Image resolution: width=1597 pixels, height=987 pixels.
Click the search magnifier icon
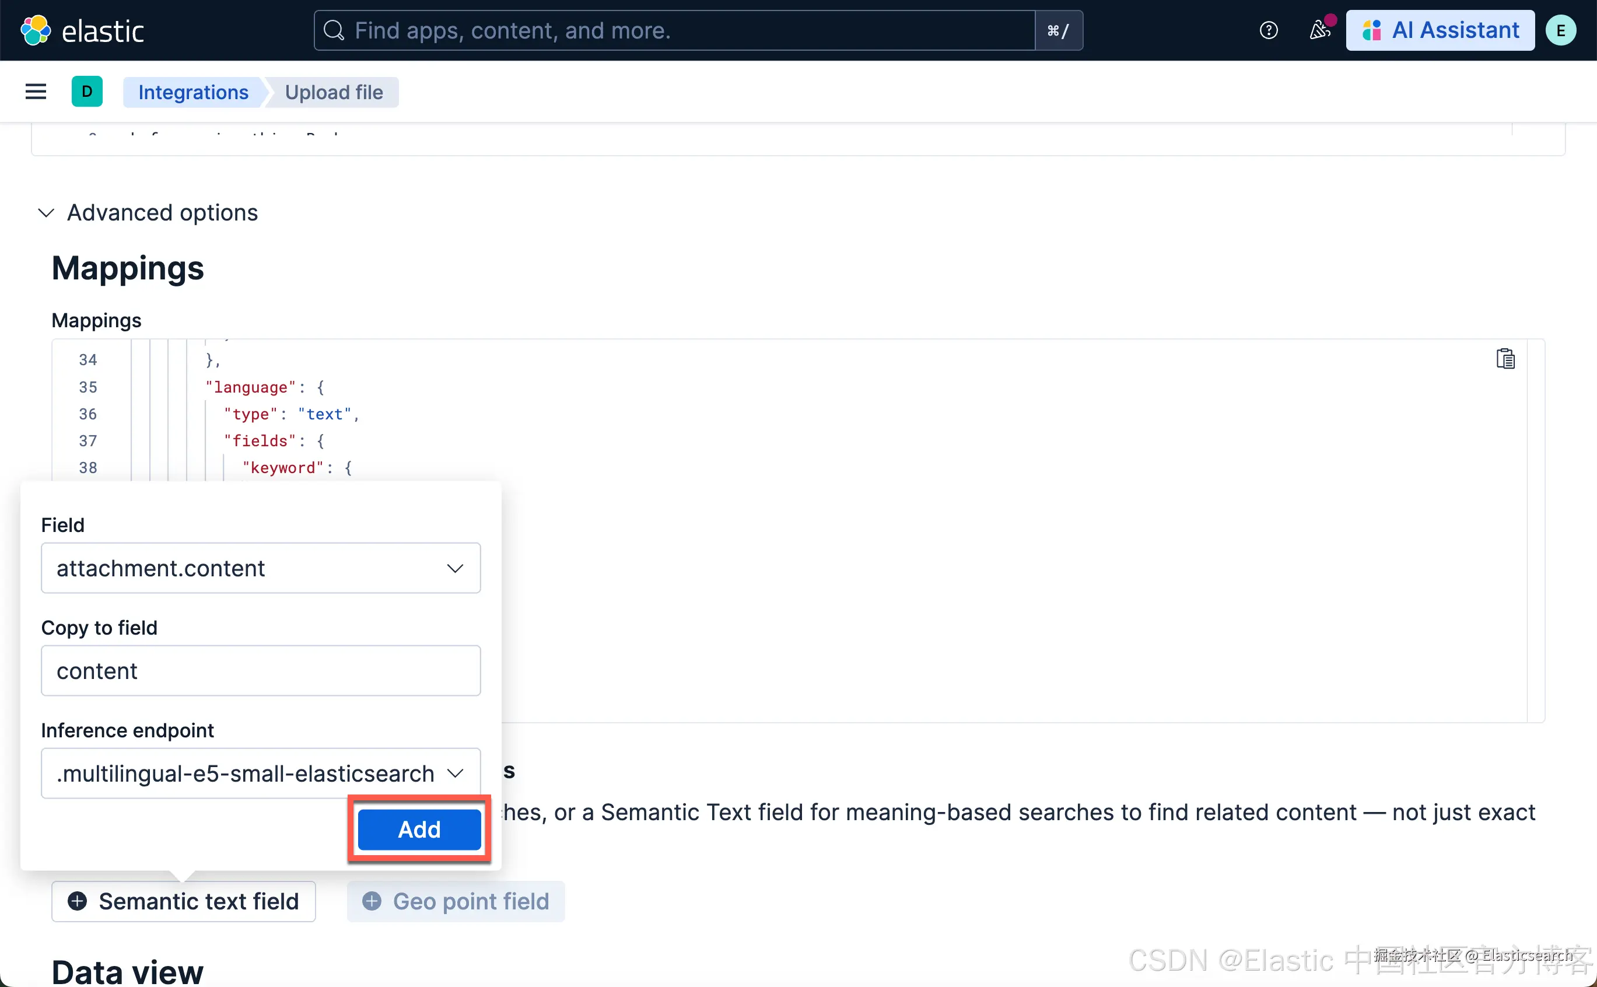point(334,30)
